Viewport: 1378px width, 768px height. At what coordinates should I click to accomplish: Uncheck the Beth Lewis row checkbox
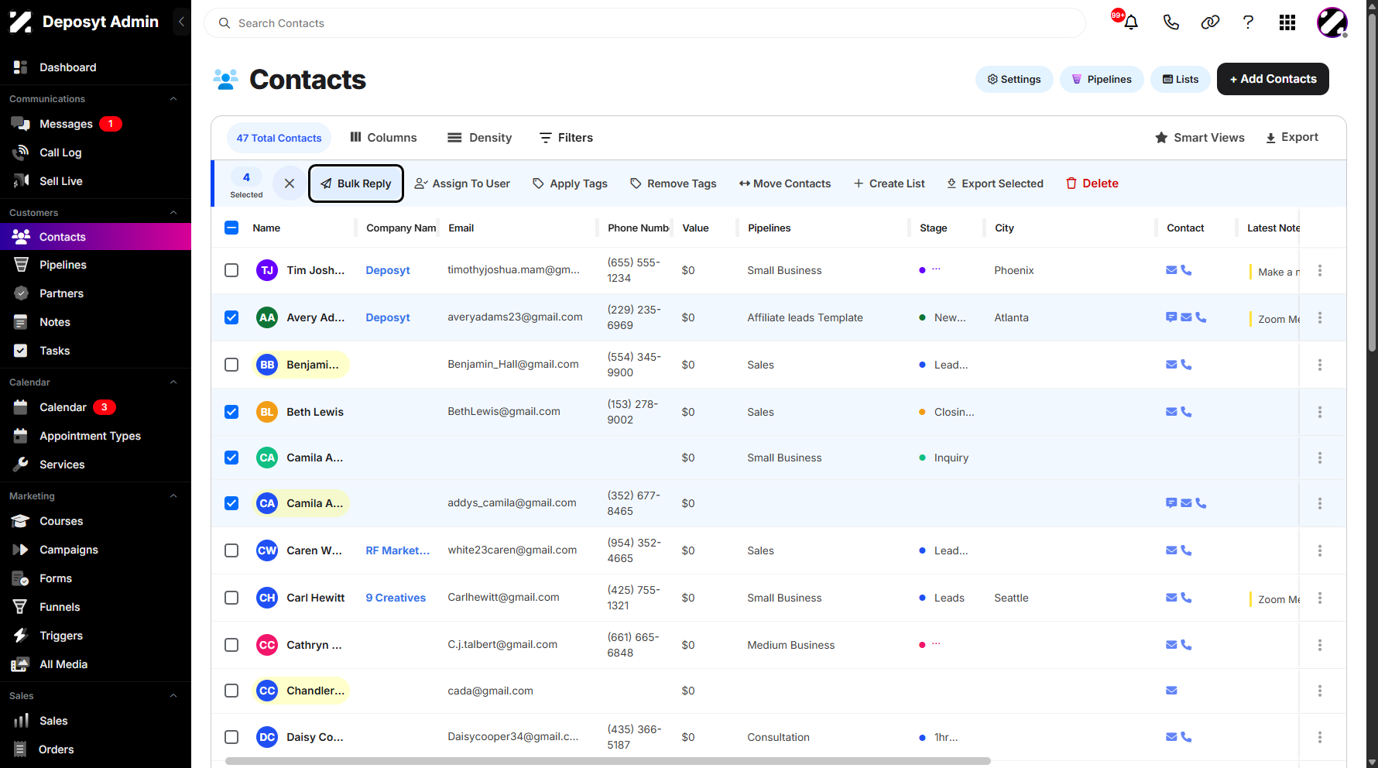(231, 412)
